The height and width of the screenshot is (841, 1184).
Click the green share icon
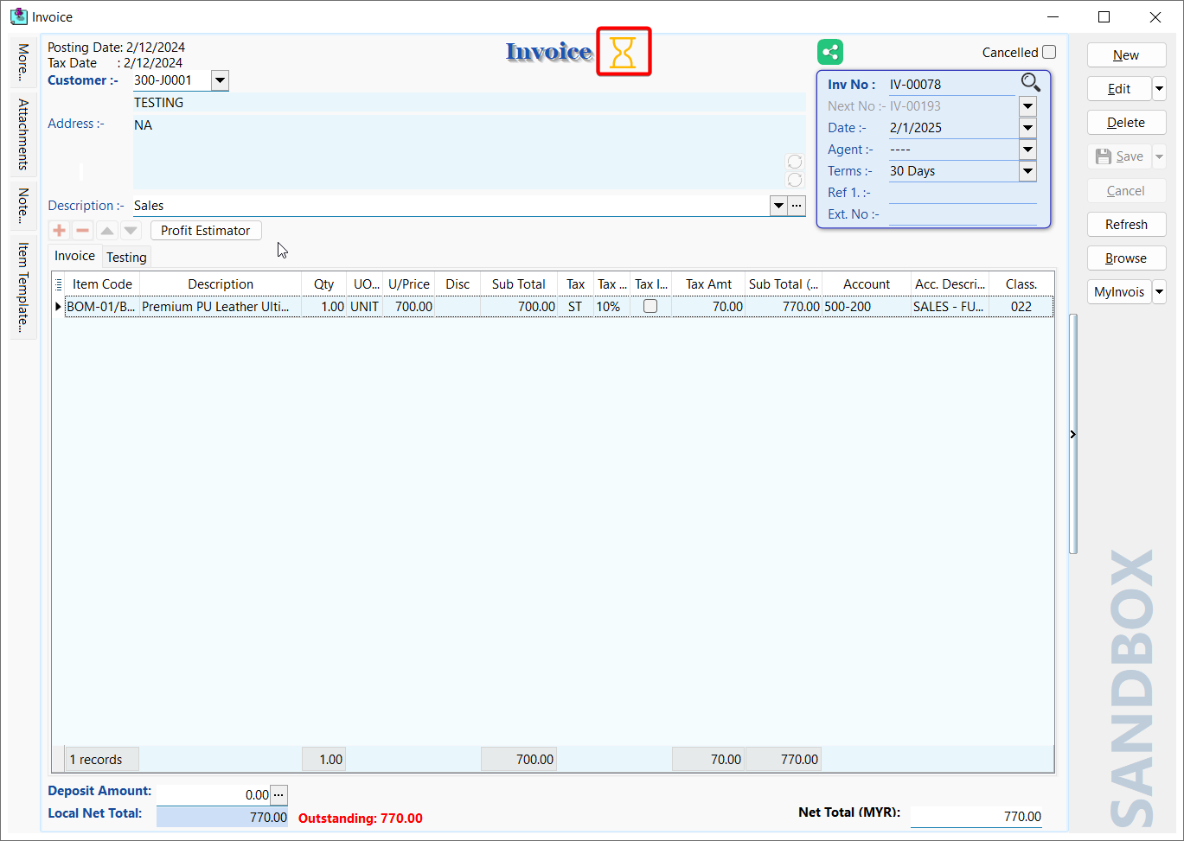click(830, 52)
